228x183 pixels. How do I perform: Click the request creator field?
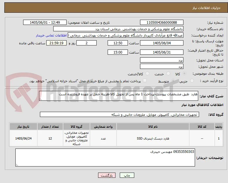(x=126, y=35)
